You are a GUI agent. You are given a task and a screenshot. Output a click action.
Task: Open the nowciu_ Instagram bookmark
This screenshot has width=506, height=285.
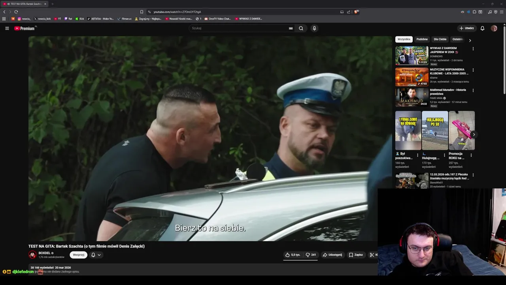[x=24, y=19]
